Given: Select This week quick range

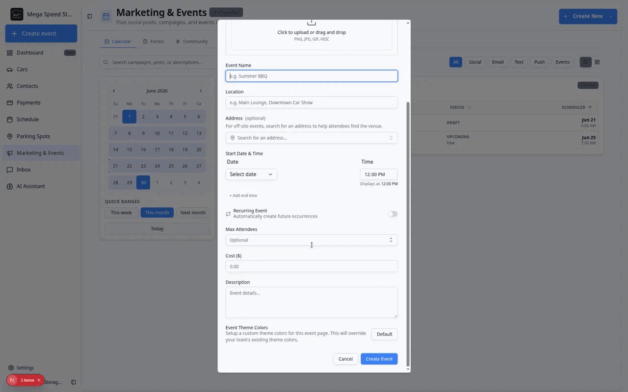Looking at the screenshot, I should coord(121,213).
